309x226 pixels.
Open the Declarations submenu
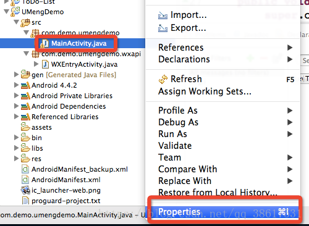coord(222,59)
